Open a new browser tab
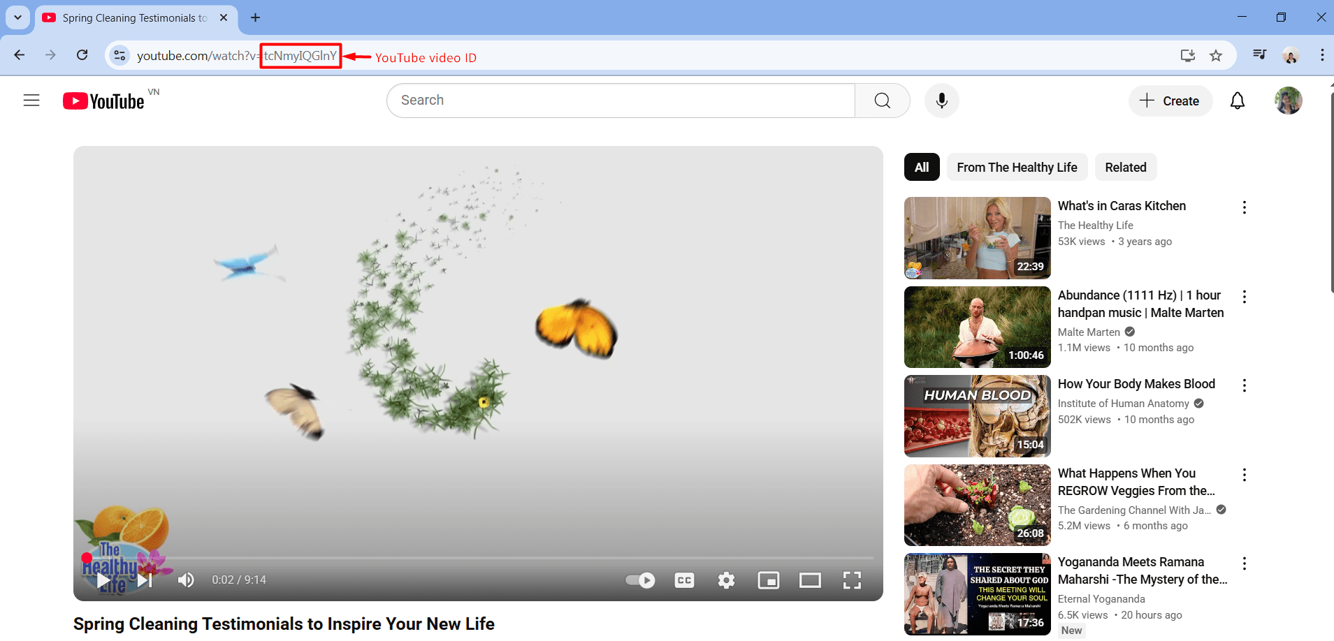This screenshot has height=641, width=1334. pyautogui.click(x=256, y=17)
